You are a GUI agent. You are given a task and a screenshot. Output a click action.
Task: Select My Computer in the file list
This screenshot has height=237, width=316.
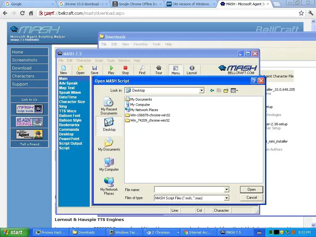tap(138, 105)
